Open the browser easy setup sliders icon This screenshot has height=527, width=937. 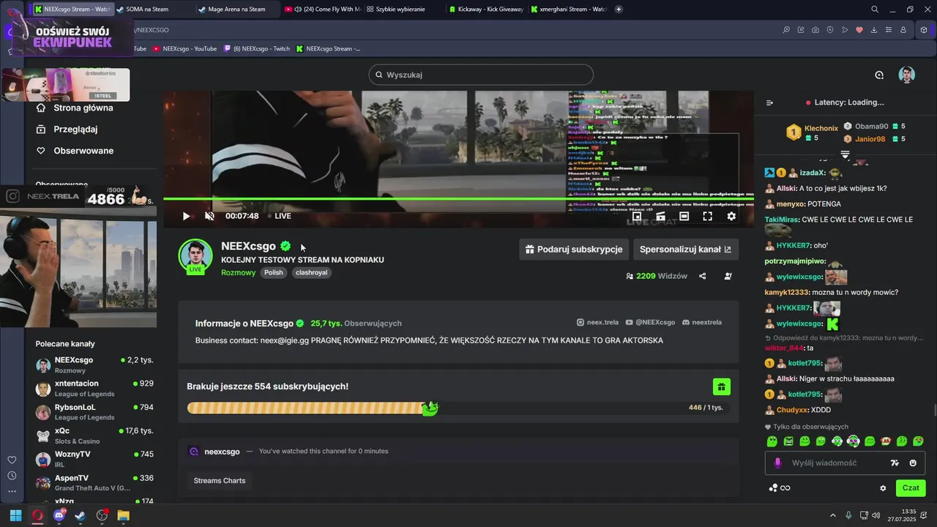889,30
